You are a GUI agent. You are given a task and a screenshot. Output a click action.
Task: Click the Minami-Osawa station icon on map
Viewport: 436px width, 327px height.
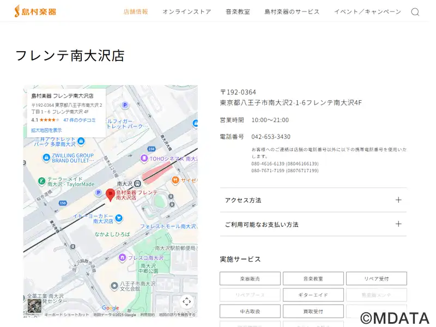(x=137, y=184)
